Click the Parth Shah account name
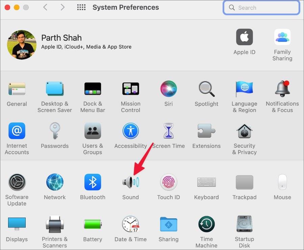Screen dimensions: 304x250 (x=61, y=38)
